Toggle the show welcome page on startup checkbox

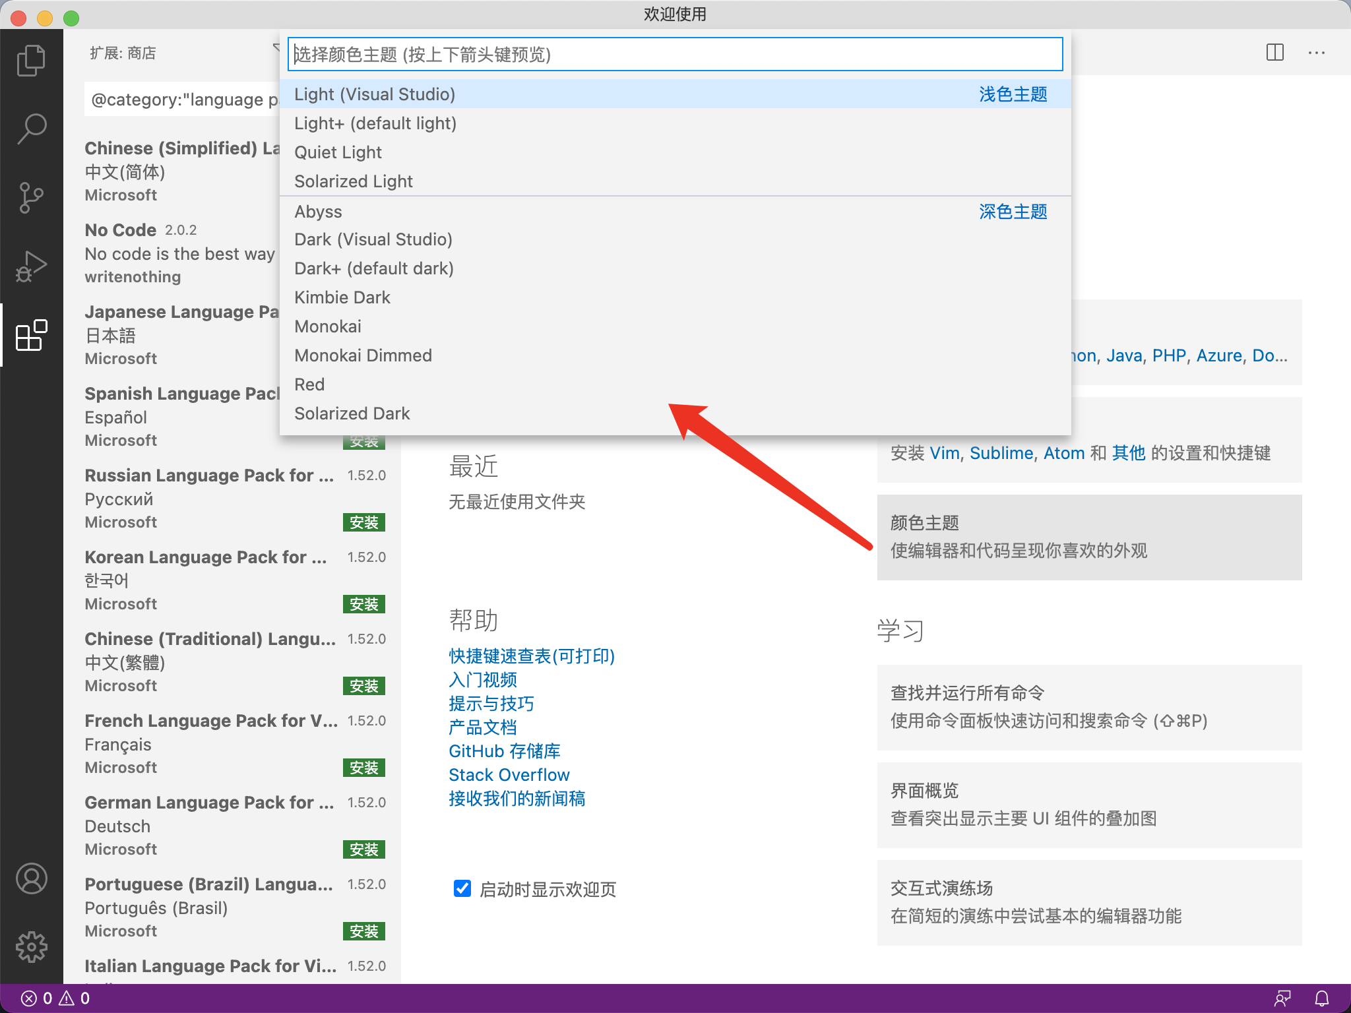pyautogui.click(x=462, y=888)
